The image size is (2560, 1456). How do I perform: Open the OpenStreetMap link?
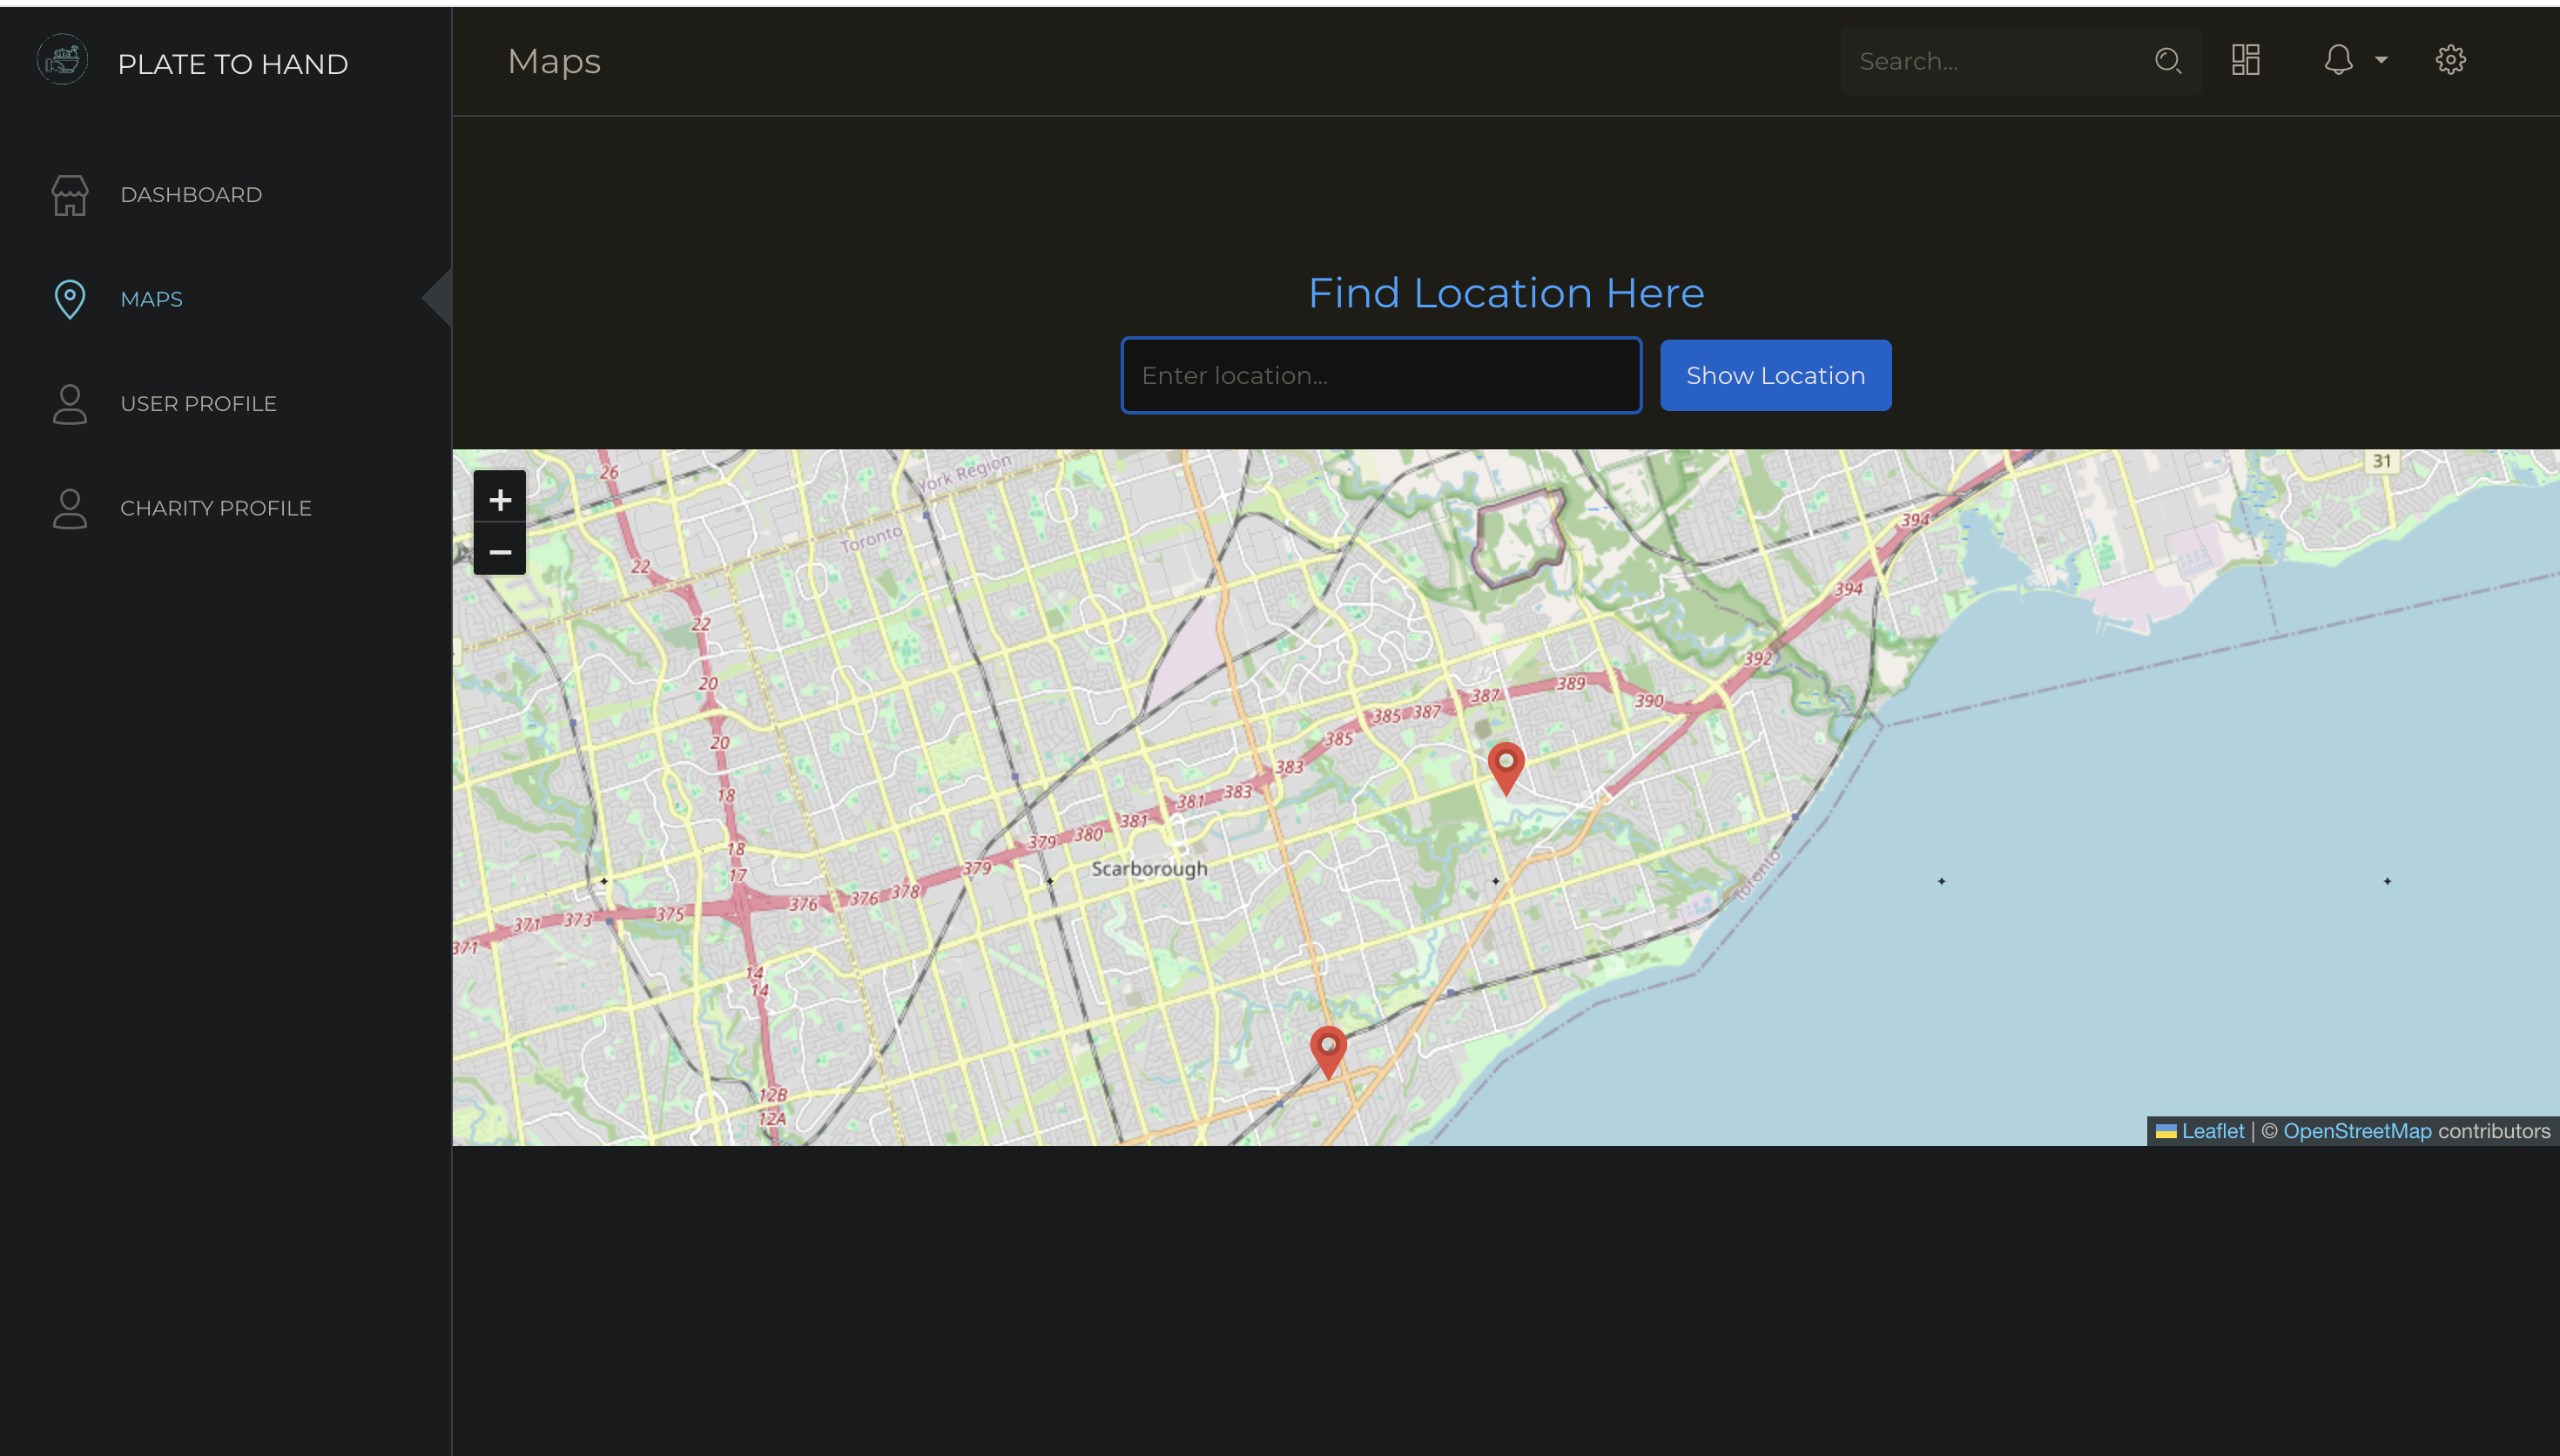point(2356,1131)
